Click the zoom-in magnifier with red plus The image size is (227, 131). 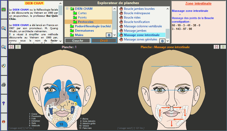[x=4, y=28]
